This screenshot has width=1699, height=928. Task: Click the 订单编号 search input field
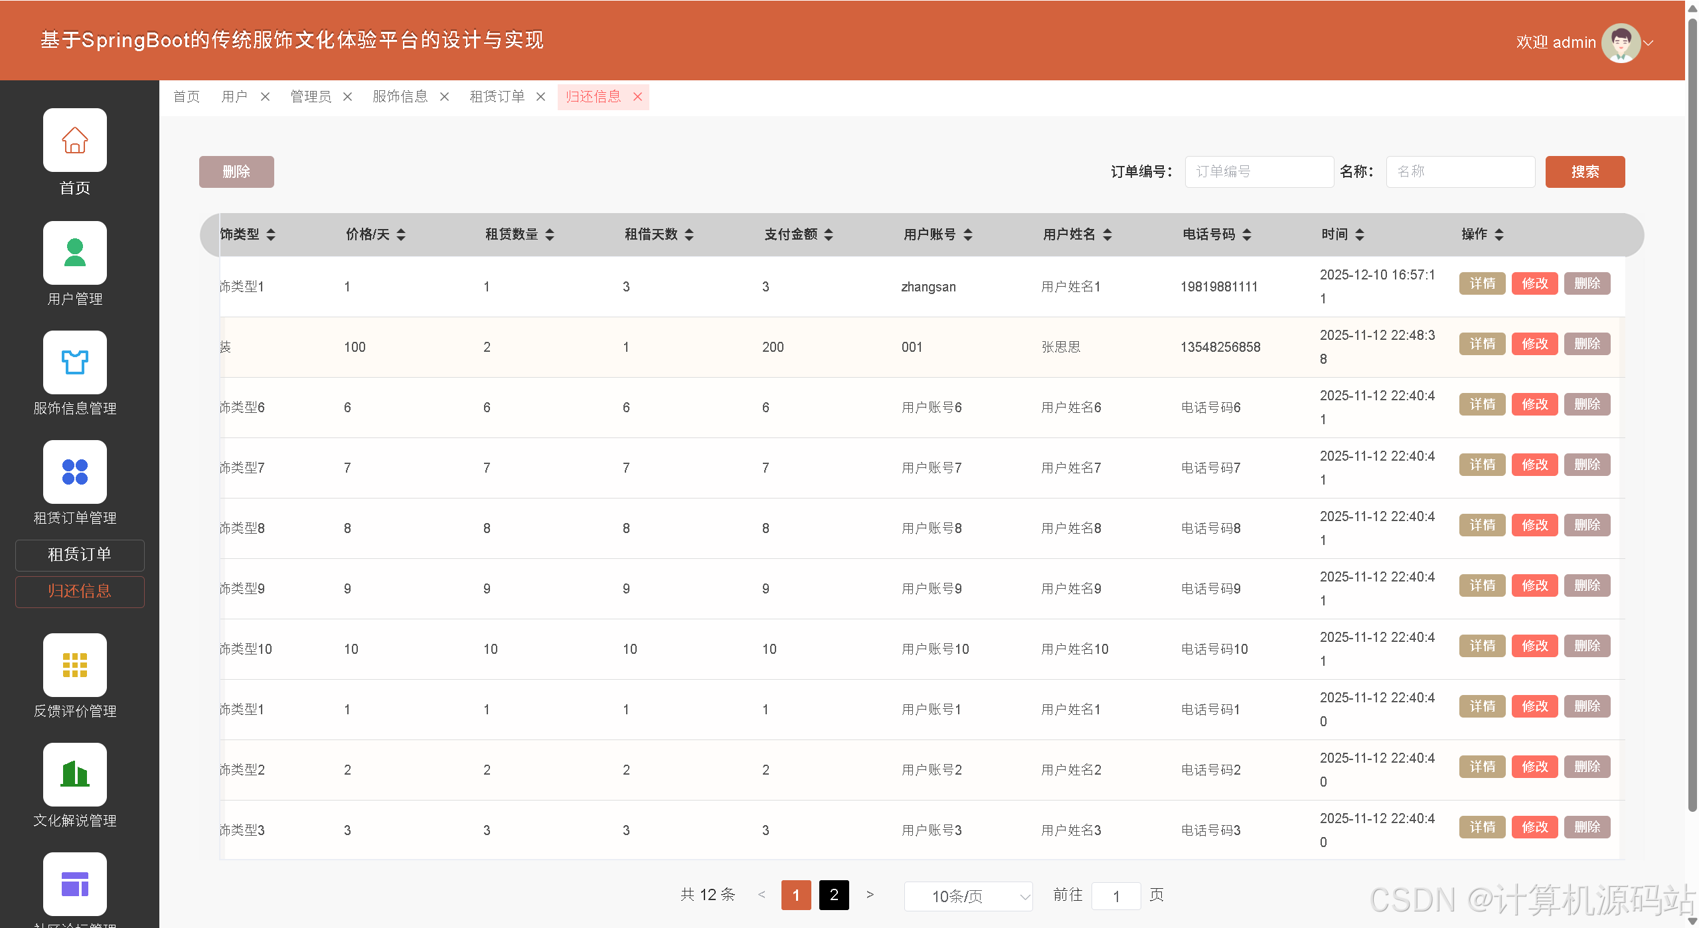pyautogui.click(x=1259, y=172)
